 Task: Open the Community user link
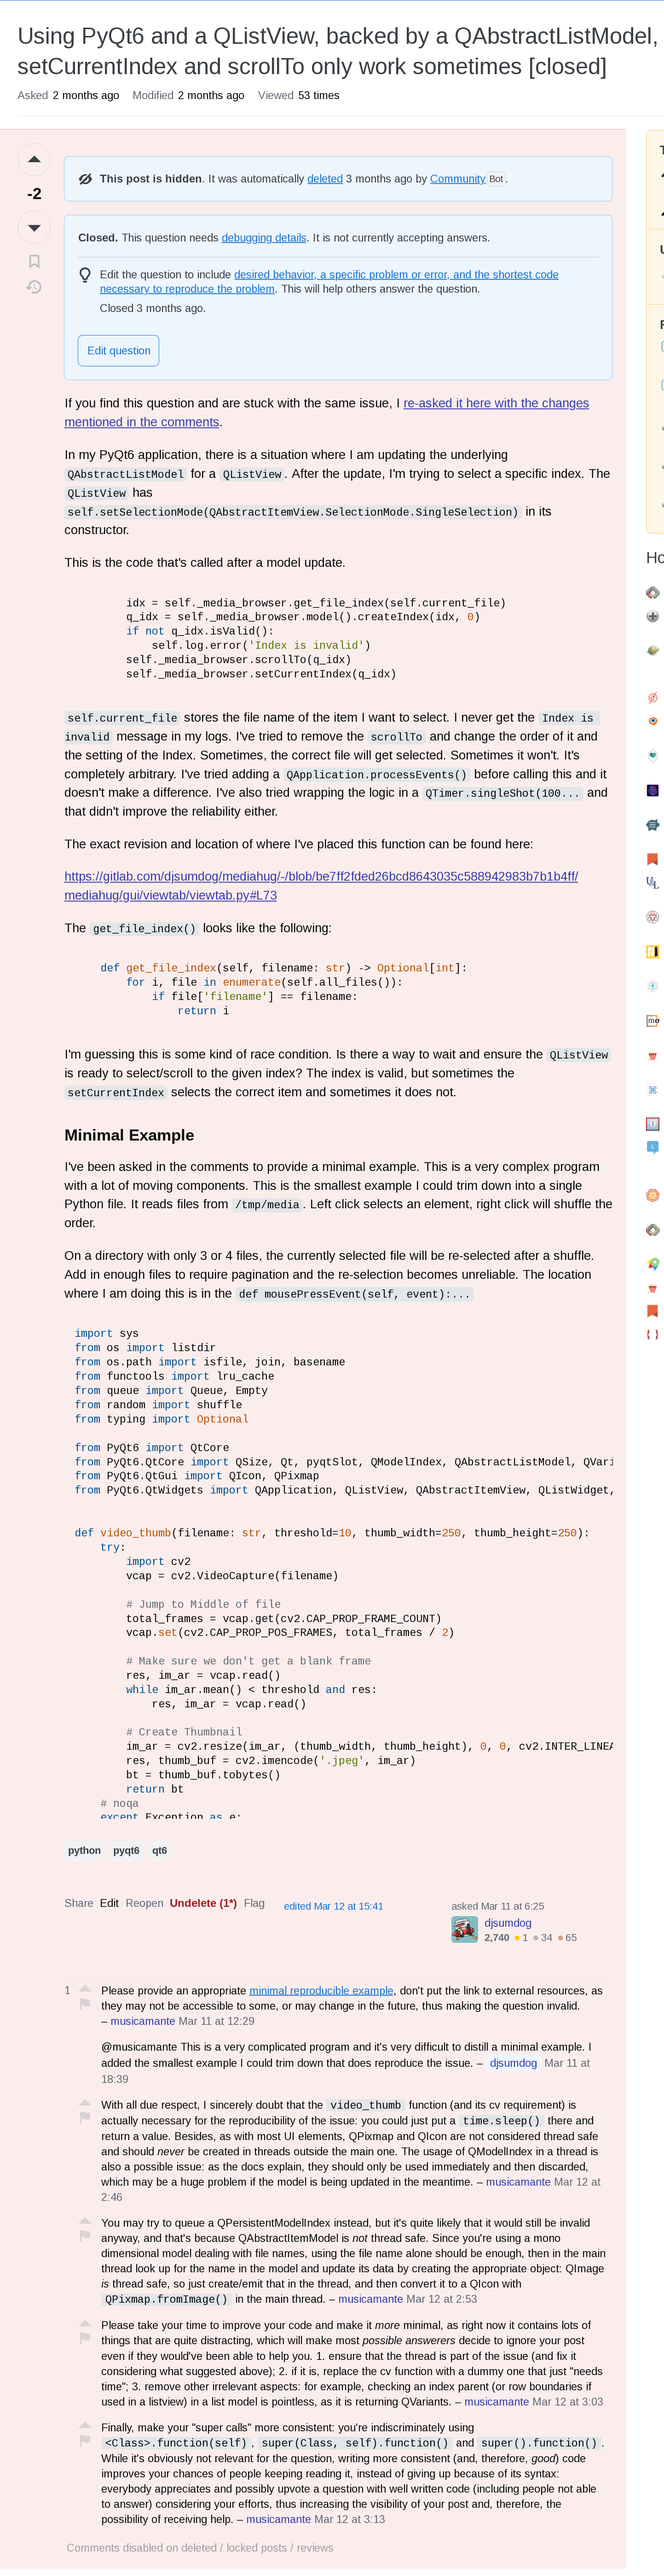tap(457, 179)
